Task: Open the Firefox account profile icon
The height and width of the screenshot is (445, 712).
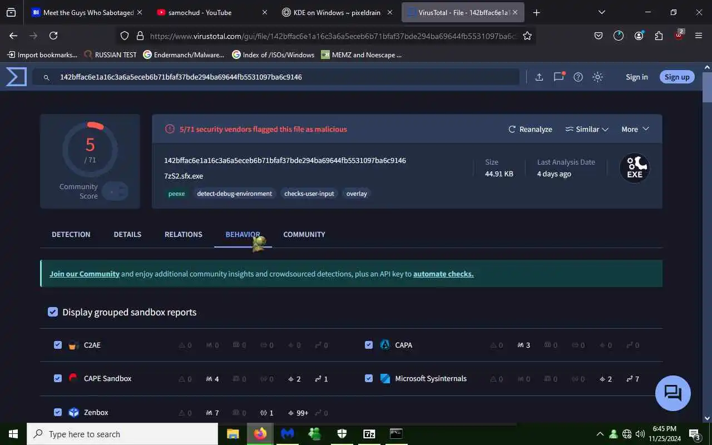Action: coord(639,36)
